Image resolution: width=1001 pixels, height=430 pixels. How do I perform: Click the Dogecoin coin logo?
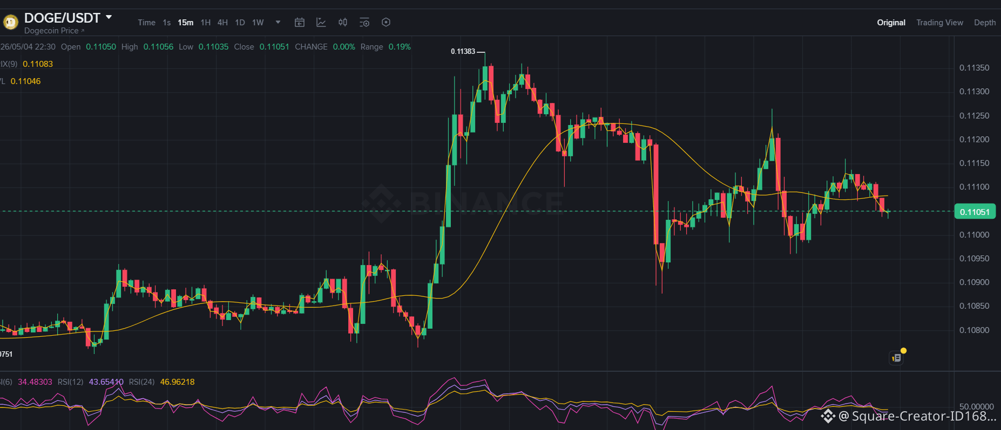point(10,22)
